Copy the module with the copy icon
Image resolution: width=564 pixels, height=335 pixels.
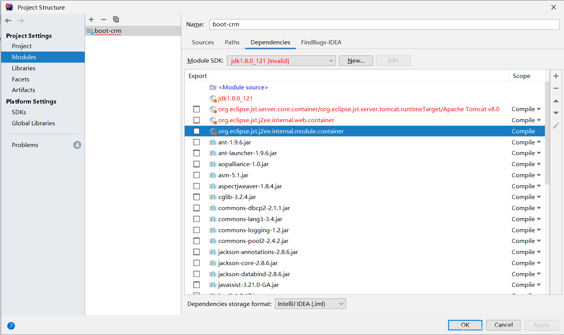click(x=116, y=19)
